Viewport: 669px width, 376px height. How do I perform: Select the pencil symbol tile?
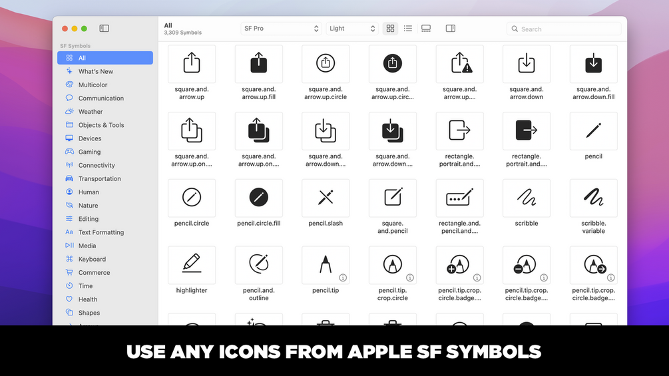click(x=594, y=131)
